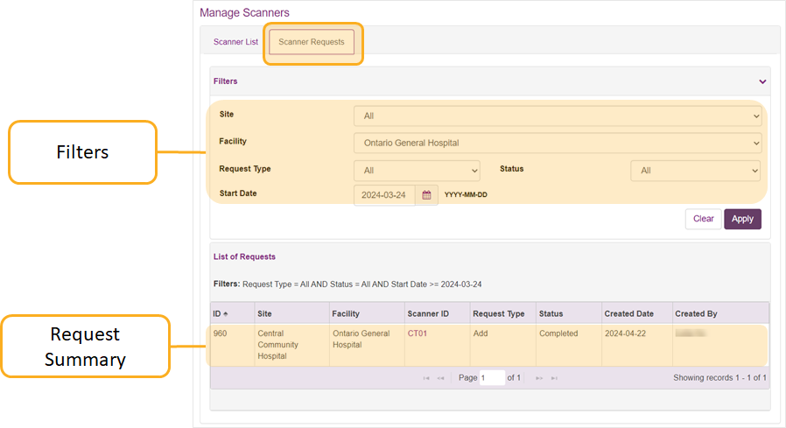Click the Start Date input field
The height and width of the screenshot is (428, 786).
[384, 195]
